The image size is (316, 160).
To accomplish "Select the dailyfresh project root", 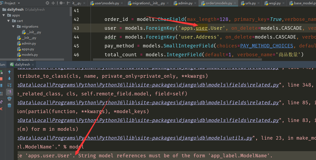I will click(23, 9).
